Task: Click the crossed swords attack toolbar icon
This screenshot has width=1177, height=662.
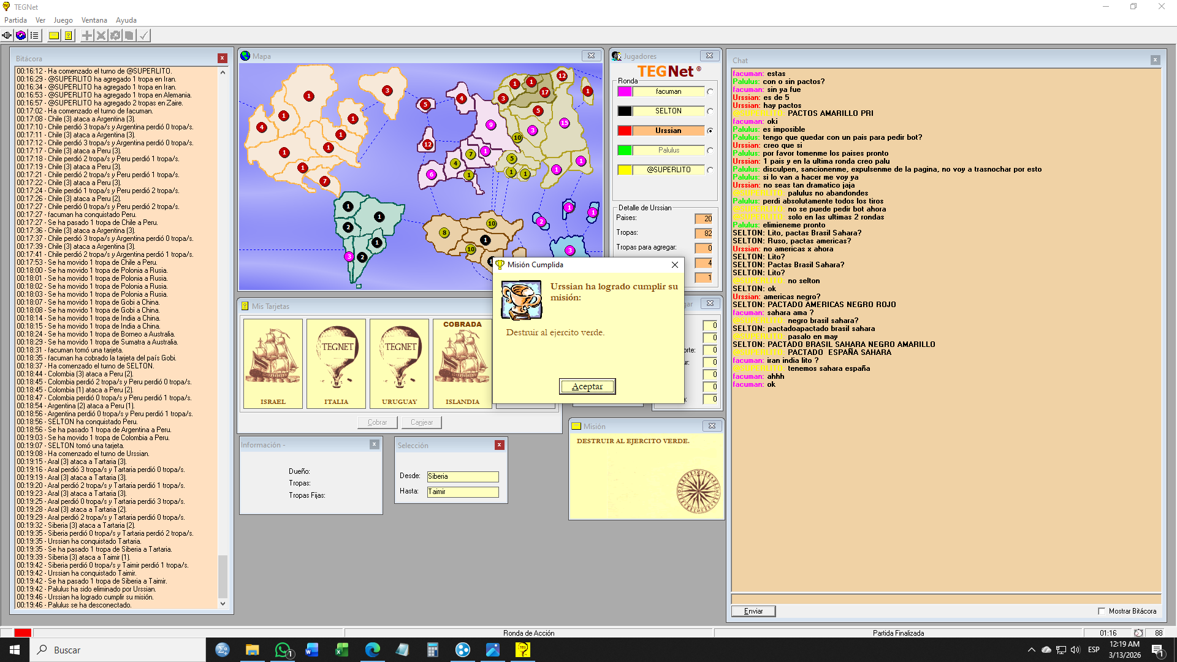Action: pyautogui.click(x=101, y=36)
